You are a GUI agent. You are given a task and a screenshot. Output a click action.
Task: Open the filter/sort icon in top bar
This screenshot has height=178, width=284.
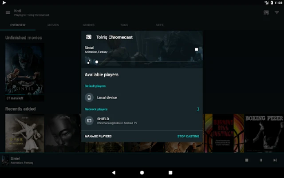tap(277, 12)
